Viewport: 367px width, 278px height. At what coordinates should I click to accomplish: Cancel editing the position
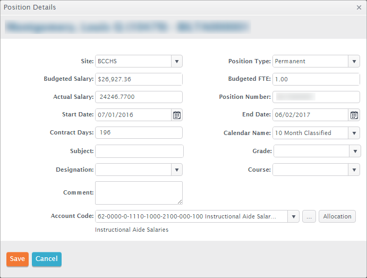coord(47,259)
